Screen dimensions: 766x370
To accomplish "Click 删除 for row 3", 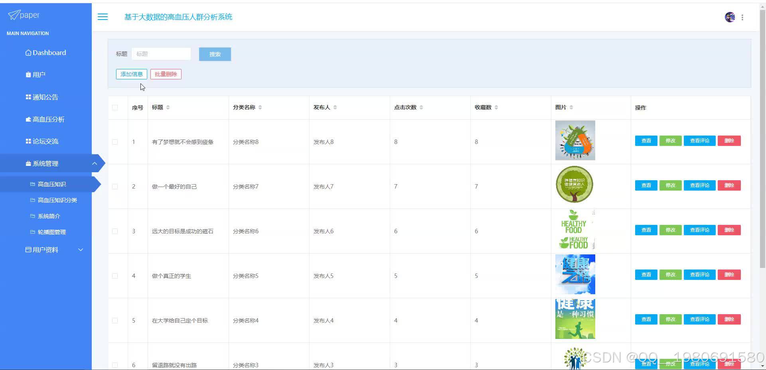I will 729,230.
